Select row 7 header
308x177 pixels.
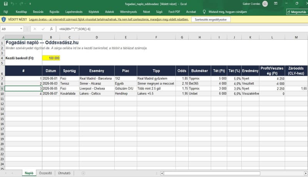pyautogui.click(x=2, y=78)
